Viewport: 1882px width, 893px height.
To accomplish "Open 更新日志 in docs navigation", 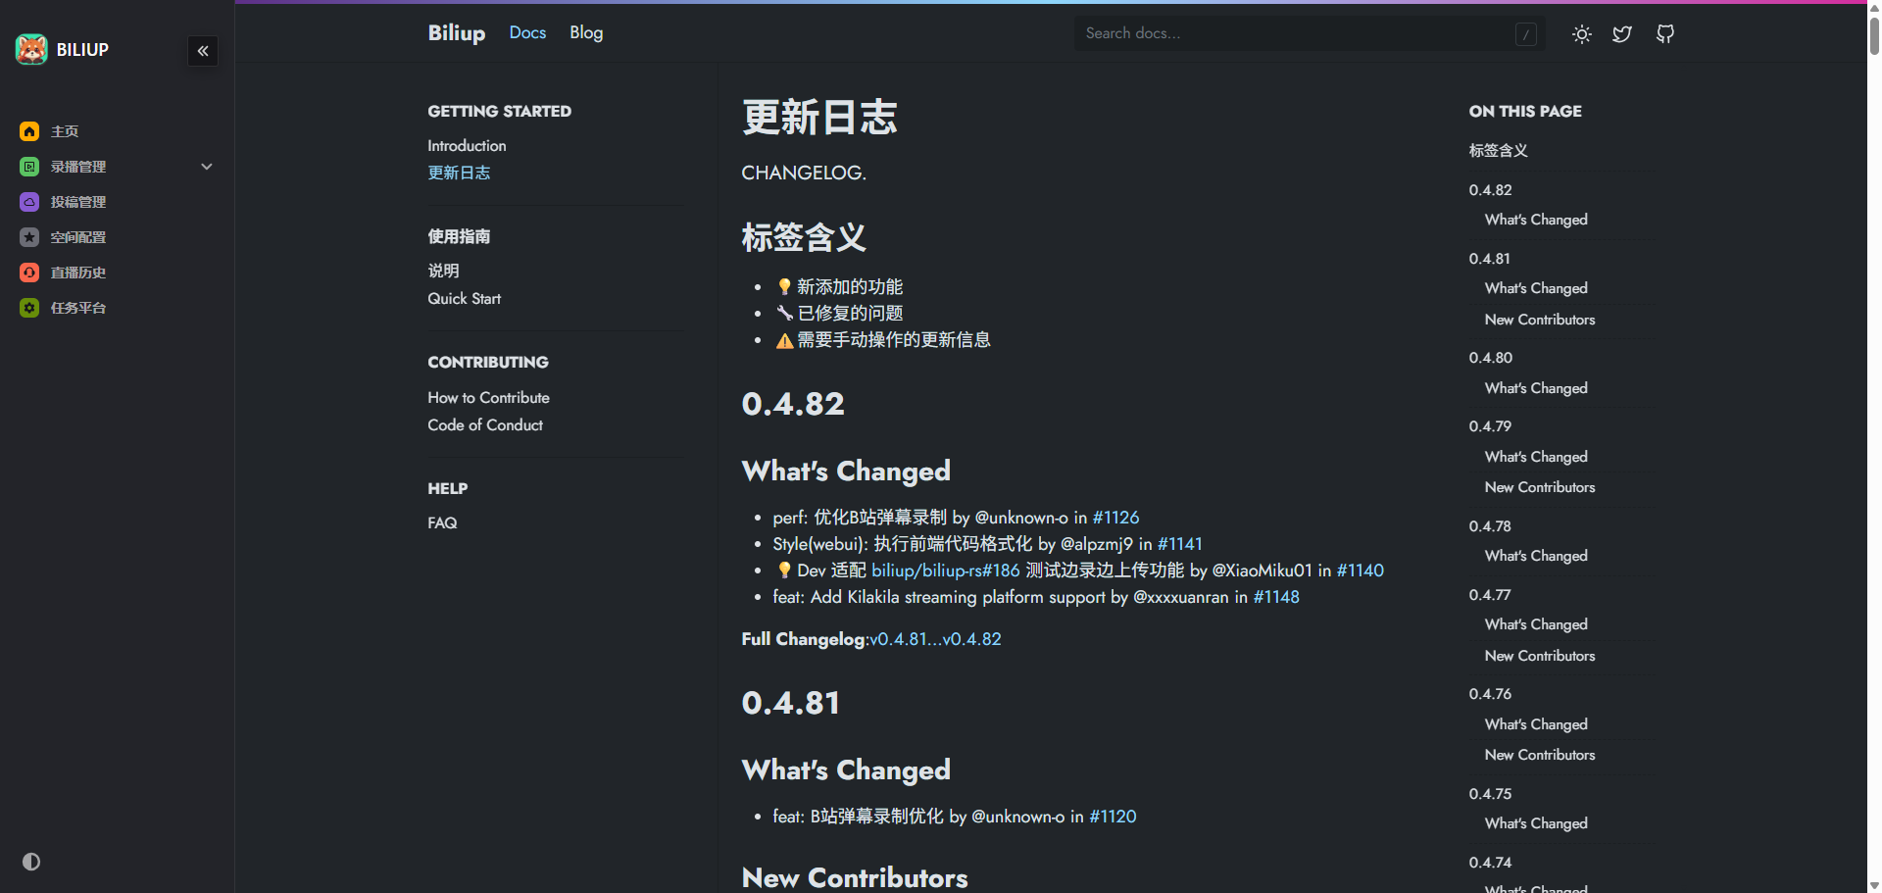I will pyautogui.click(x=459, y=173).
